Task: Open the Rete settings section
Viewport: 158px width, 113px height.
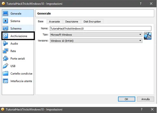Action: [18, 51]
